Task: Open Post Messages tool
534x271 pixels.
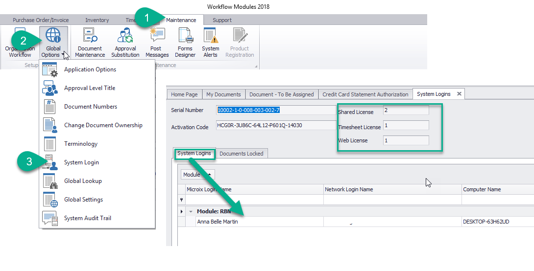Action: (x=157, y=43)
